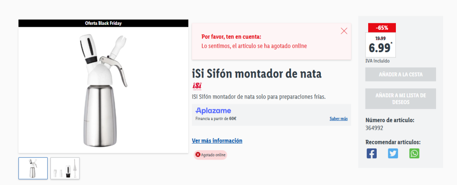Share product on Twitter
This screenshot has width=457, height=185.
point(393,153)
